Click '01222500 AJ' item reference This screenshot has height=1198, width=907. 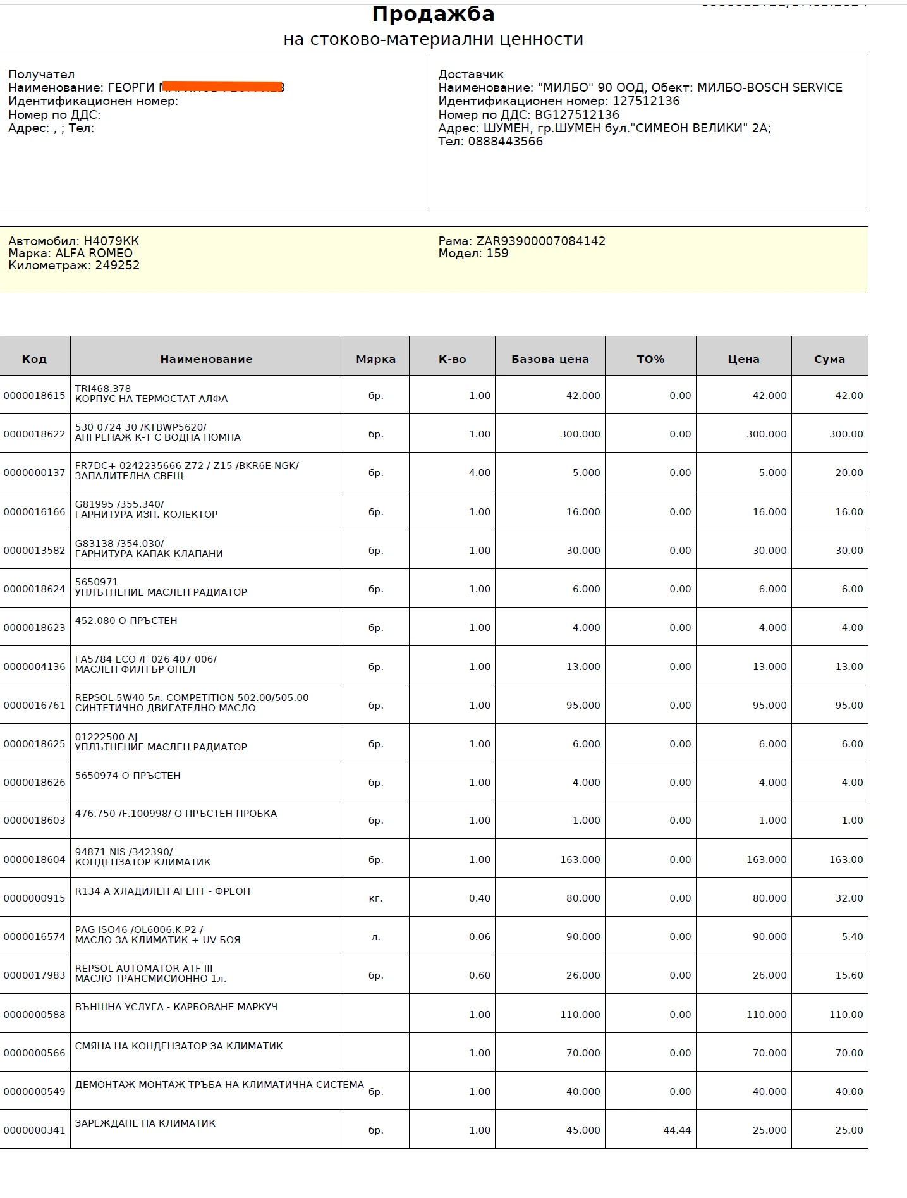[106, 737]
